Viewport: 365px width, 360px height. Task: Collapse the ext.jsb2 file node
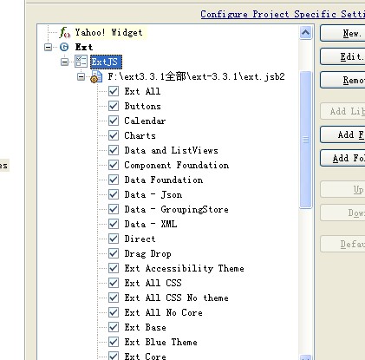point(81,76)
